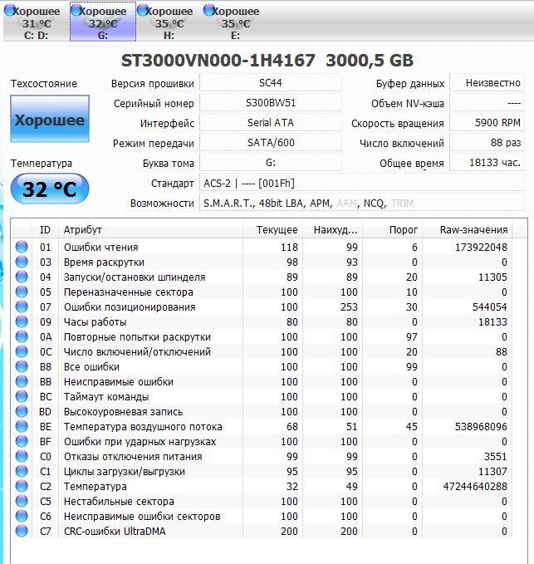
Task: Click the Serial ATA interface field
Action: tap(271, 123)
